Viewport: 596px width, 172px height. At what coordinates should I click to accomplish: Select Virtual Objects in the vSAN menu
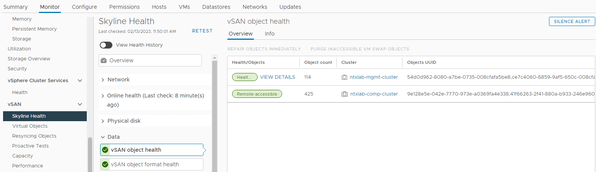pyautogui.click(x=30, y=126)
